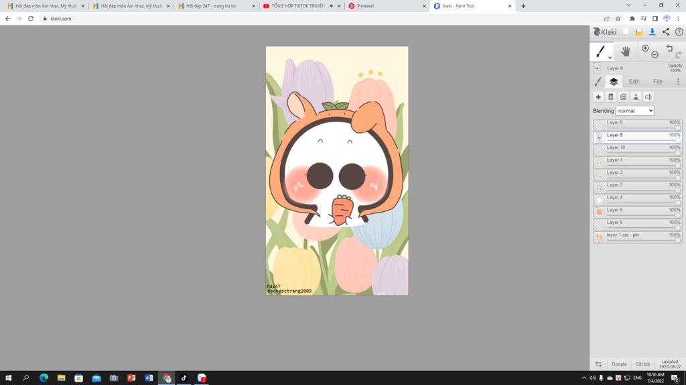
Task: Click the 'updated 2022-06-27' changelog link
Action: pyautogui.click(x=670, y=364)
